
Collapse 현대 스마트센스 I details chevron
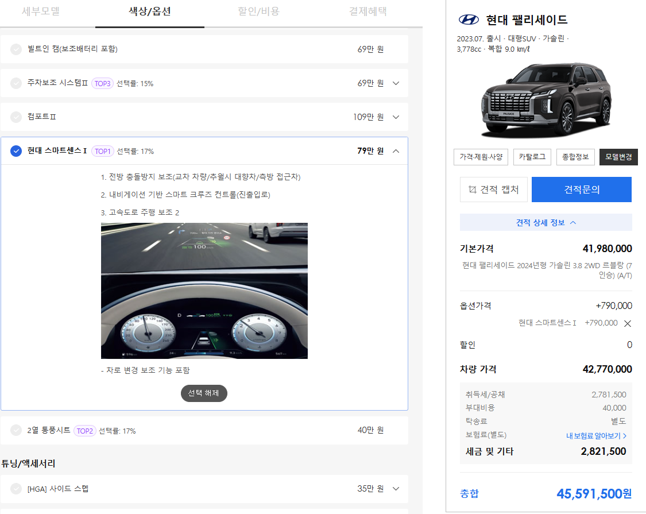click(396, 151)
